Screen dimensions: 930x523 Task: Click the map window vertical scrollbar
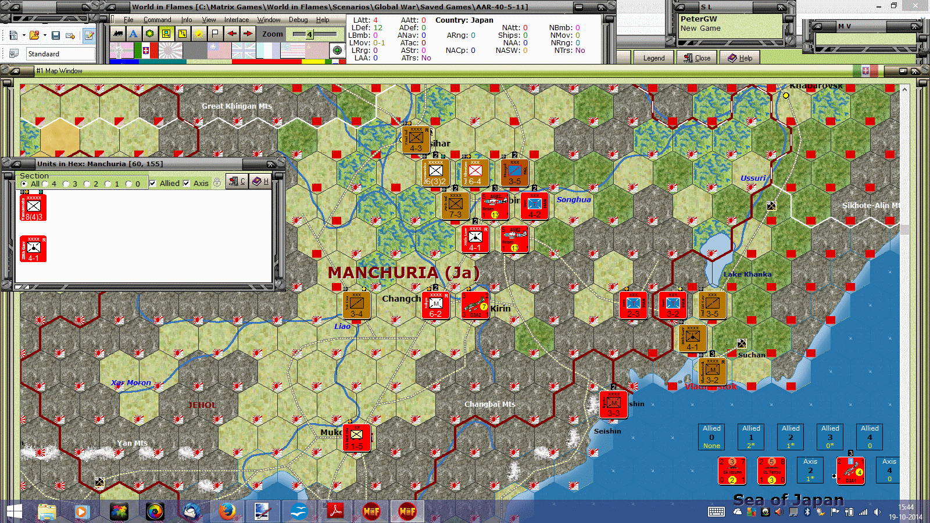[x=904, y=230]
